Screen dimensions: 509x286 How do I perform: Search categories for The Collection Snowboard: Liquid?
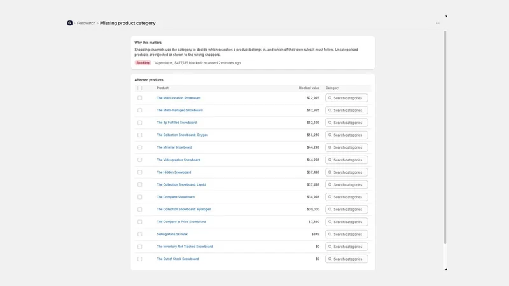(346, 184)
